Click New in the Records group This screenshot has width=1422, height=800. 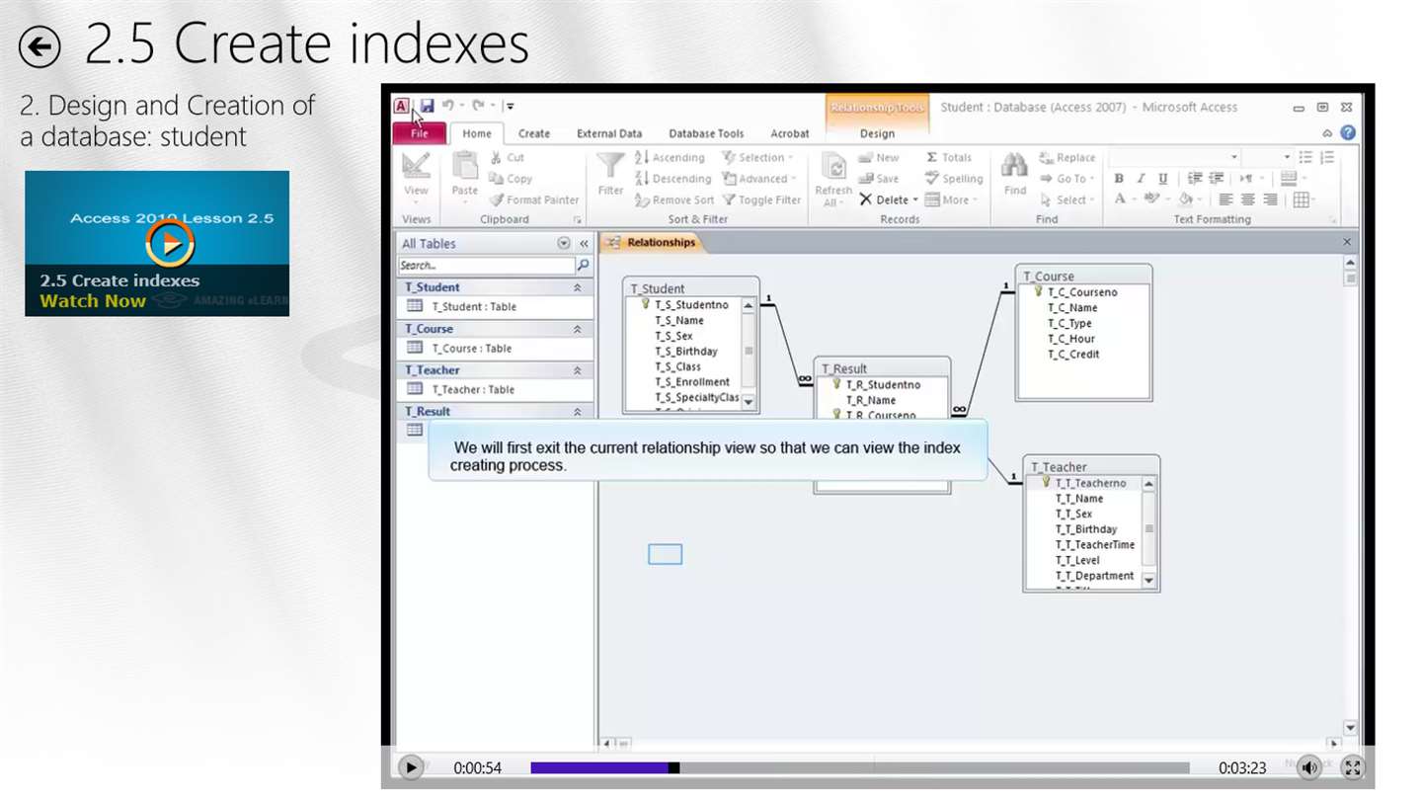(879, 157)
